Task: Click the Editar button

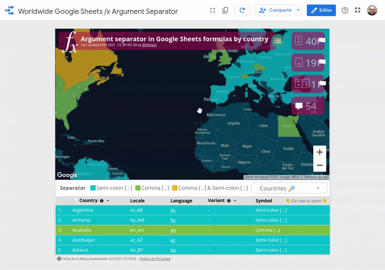Action: [x=321, y=10]
